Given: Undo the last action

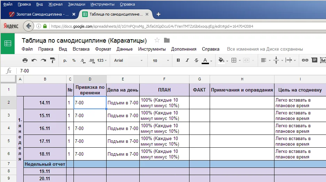Looking at the screenshot, I should (x=34, y=60).
